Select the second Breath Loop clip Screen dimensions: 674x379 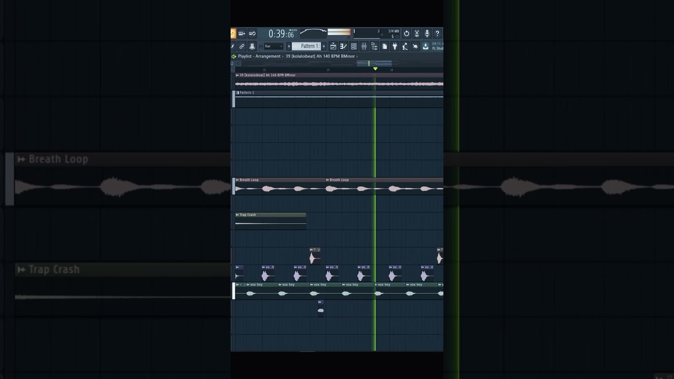pyautogui.click(x=384, y=186)
